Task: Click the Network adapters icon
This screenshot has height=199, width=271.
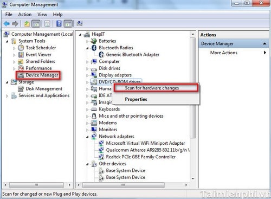Action: tap(94, 136)
